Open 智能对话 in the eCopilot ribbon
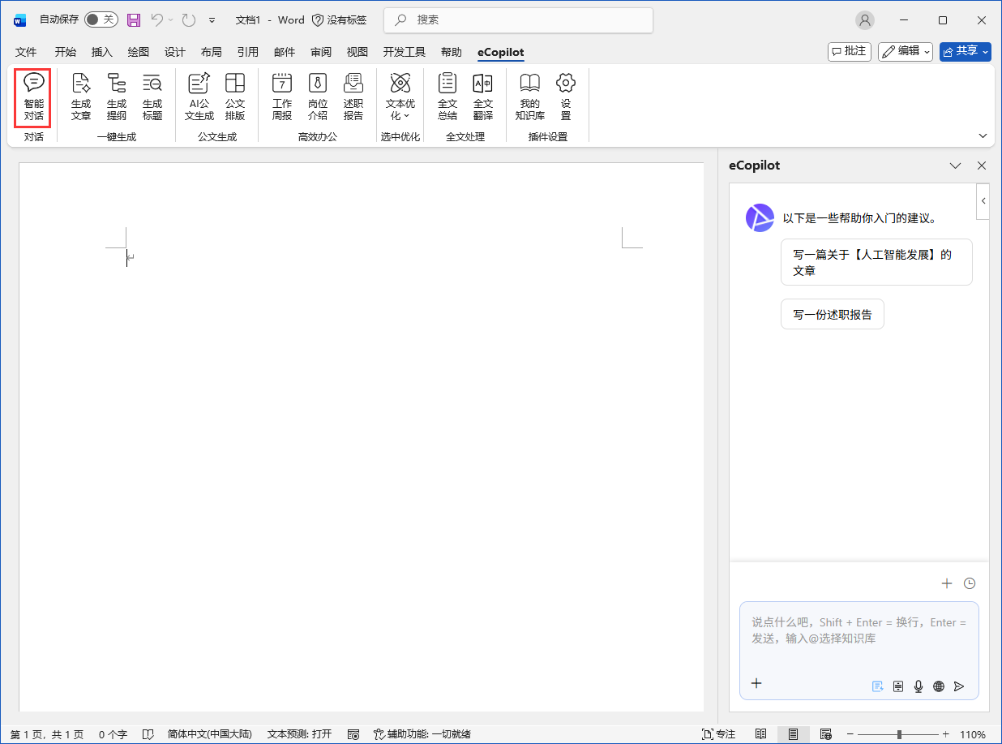 [x=33, y=97]
